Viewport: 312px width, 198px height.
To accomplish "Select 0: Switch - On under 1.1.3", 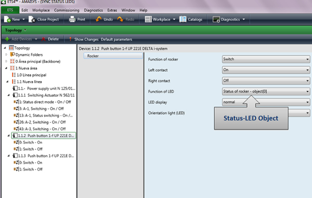I will [x=28, y=162].
